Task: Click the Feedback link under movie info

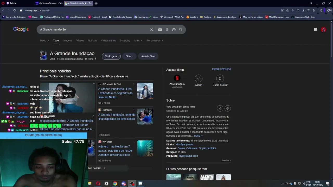Action: [x=226, y=161]
